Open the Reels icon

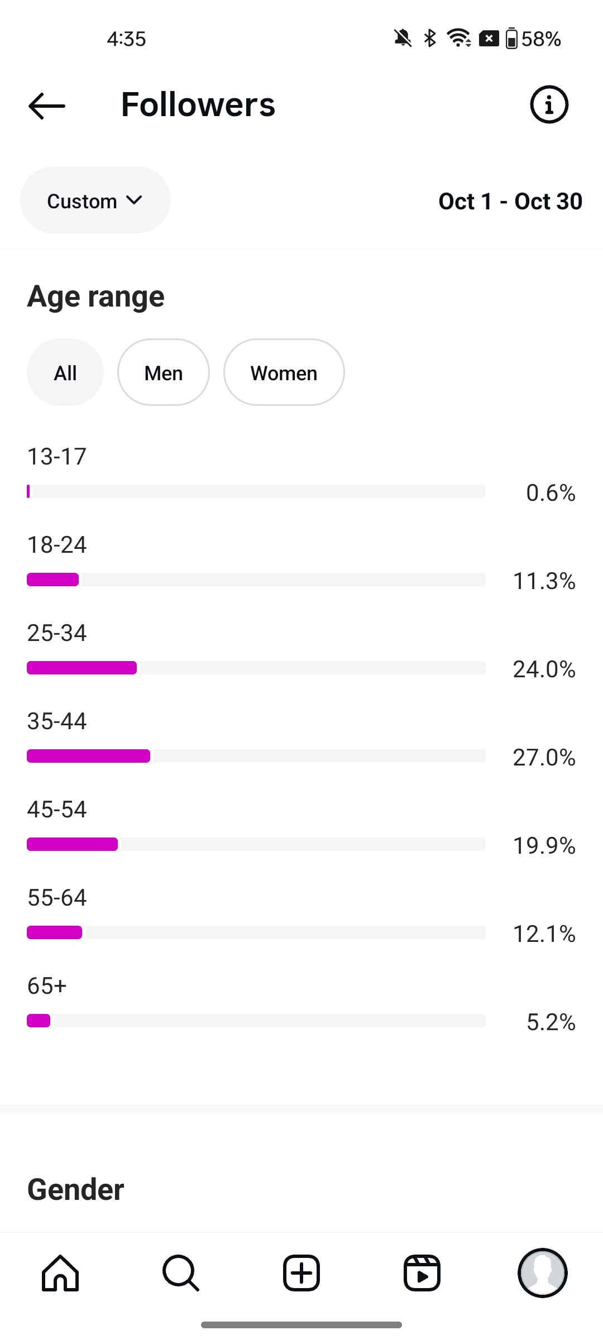click(422, 1274)
